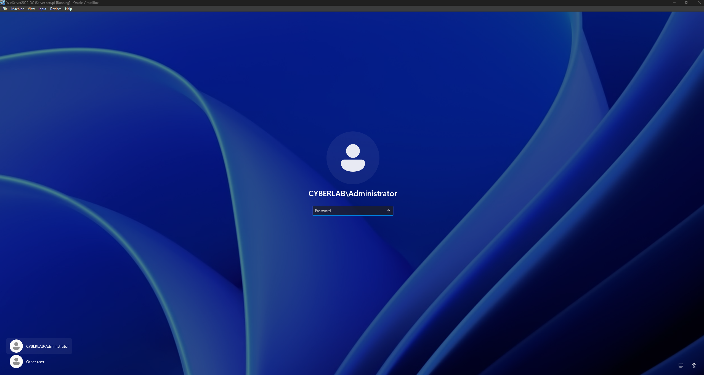Select CYBERLAB\Administrator in the user list
This screenshot has width=704, height=375.
coord(39,346)
